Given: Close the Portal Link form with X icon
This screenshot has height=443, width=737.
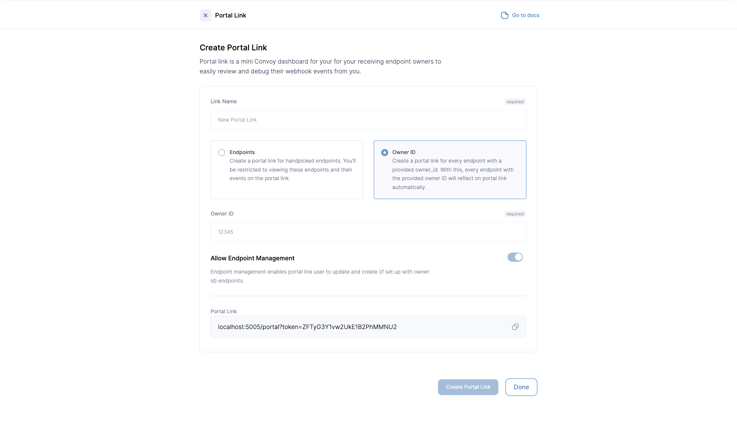Looking at the screenshot, I should coord(205,15).
